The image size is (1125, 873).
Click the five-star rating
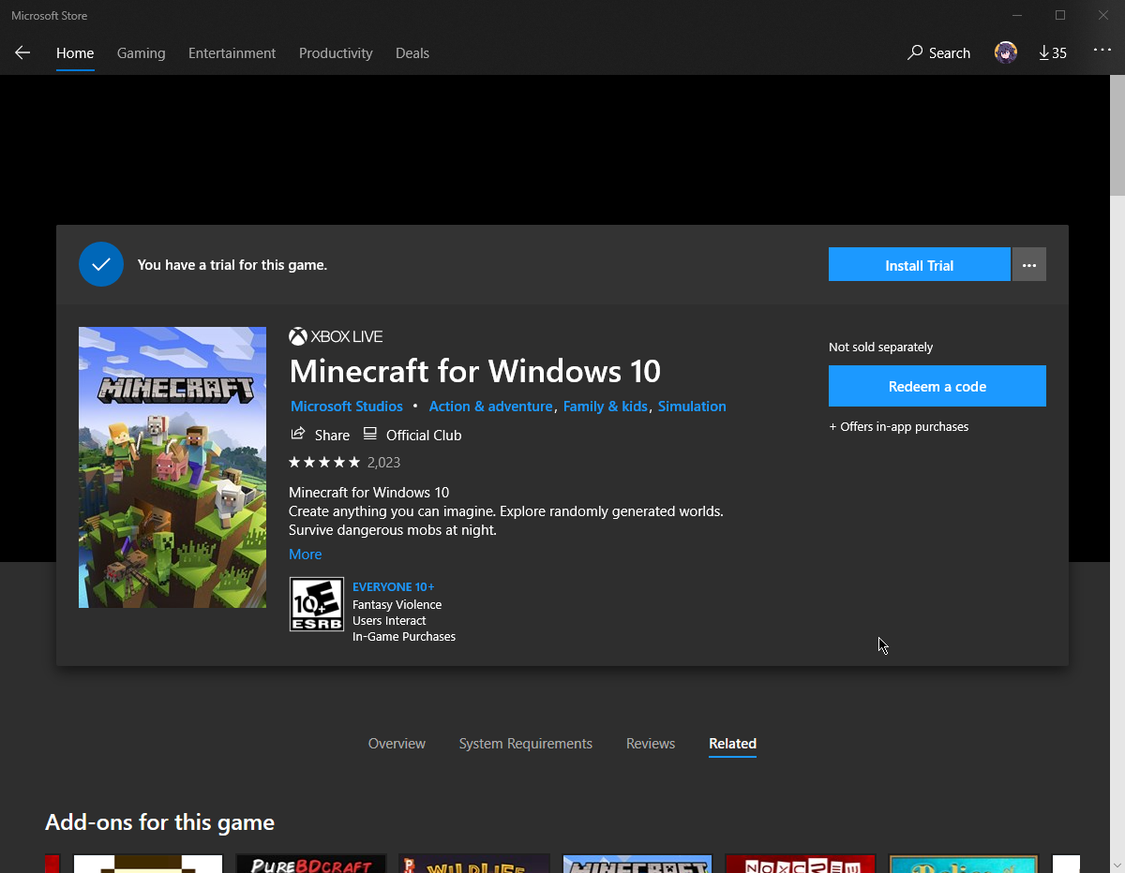point(324,462)
